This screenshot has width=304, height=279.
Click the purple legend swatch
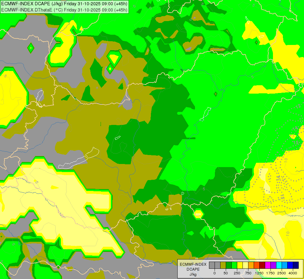coord(273,265)
